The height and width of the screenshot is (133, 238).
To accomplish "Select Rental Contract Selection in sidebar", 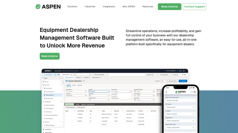I will pos(52,115).
